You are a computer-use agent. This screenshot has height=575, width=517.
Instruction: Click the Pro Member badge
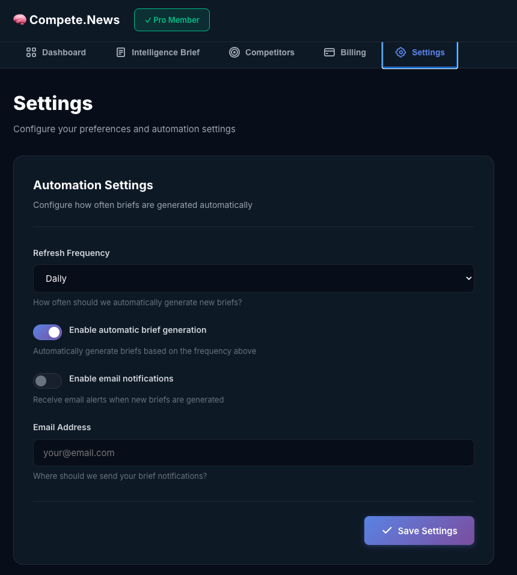[172, 20]
